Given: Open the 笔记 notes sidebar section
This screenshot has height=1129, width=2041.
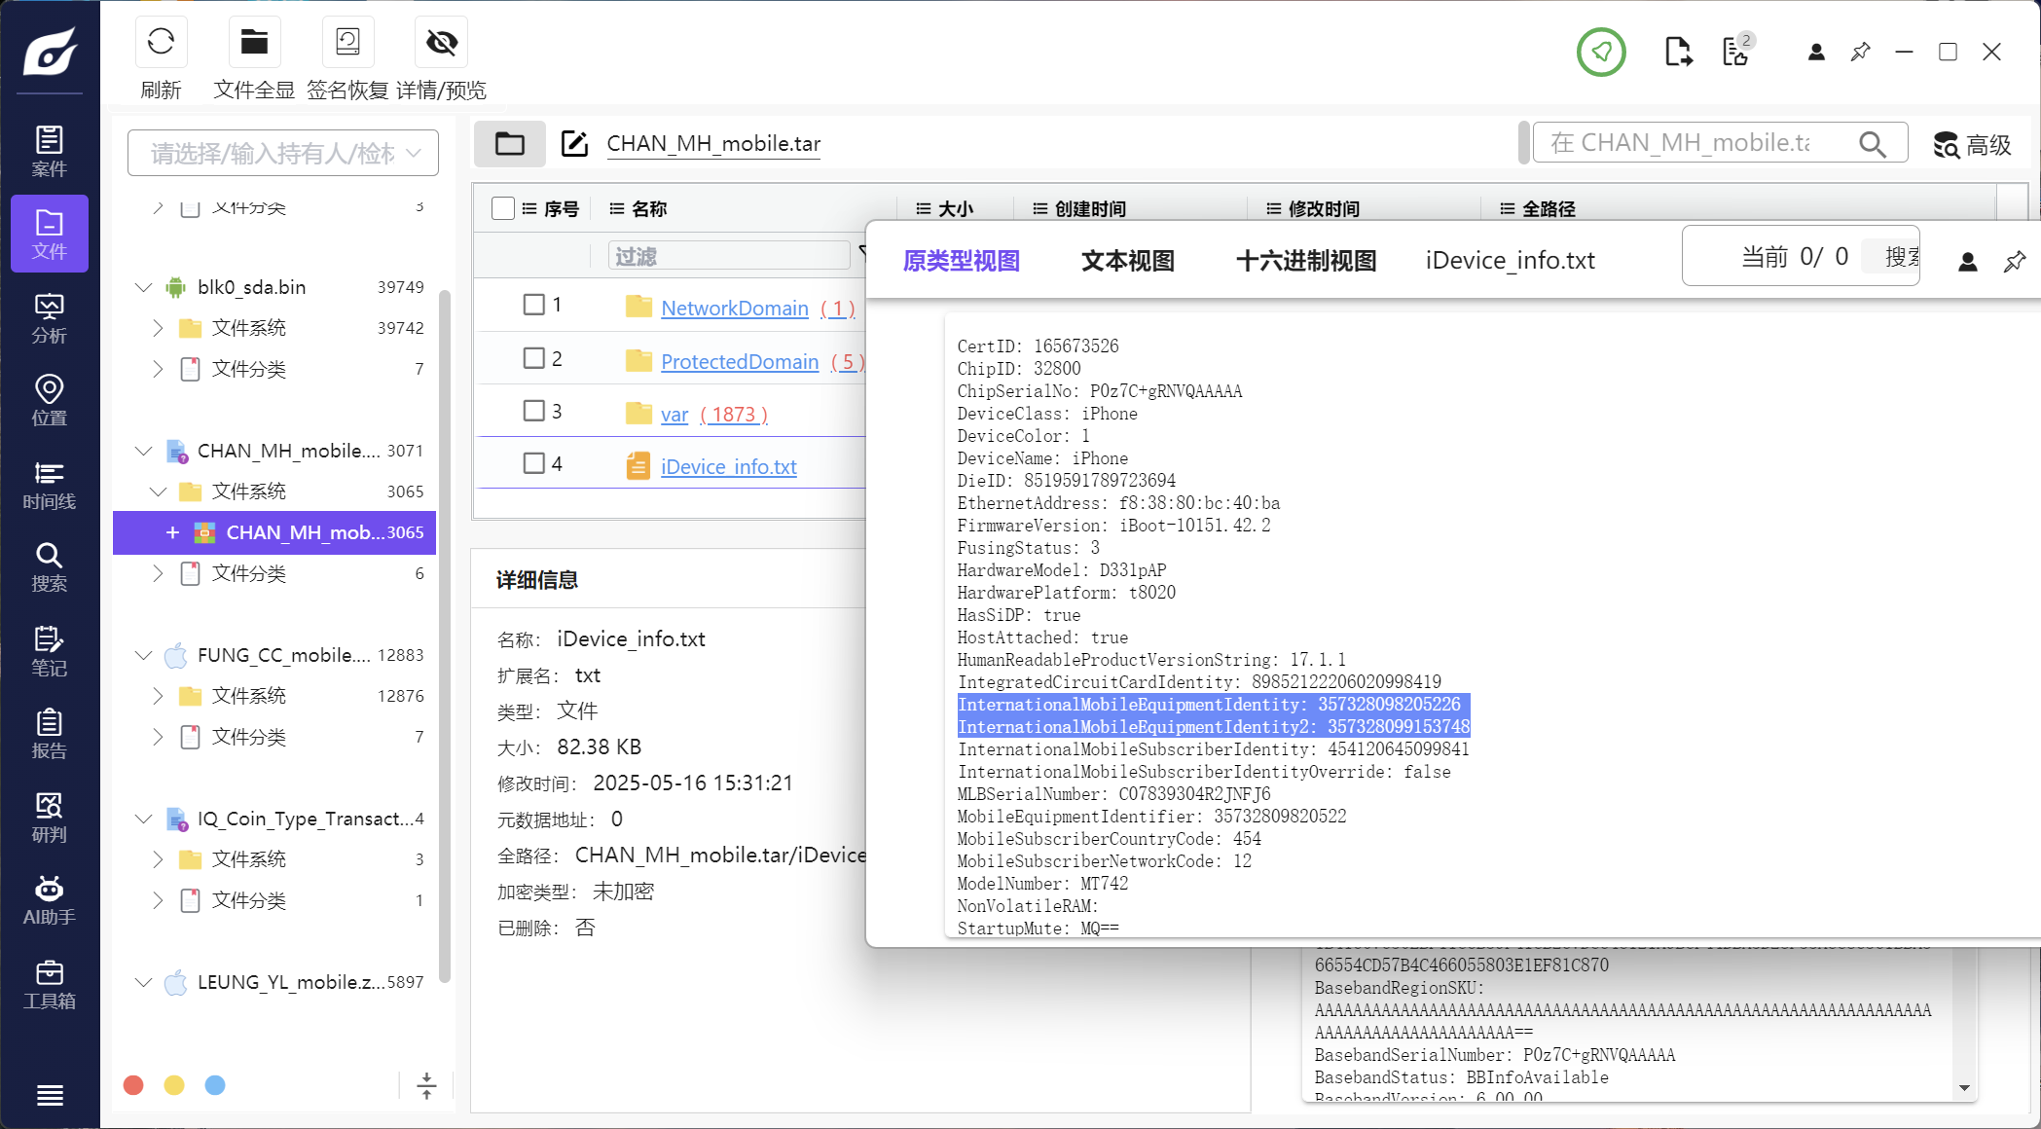Looking at the screenshot, I should pos(50,650).
